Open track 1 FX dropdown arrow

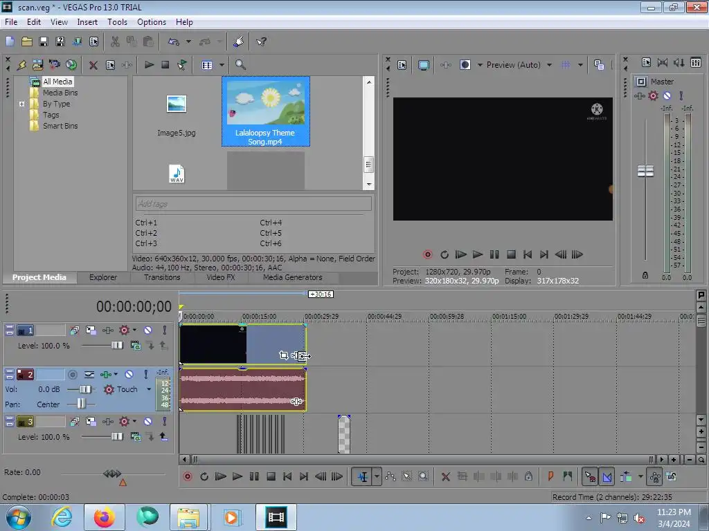[x=134, y=330]
